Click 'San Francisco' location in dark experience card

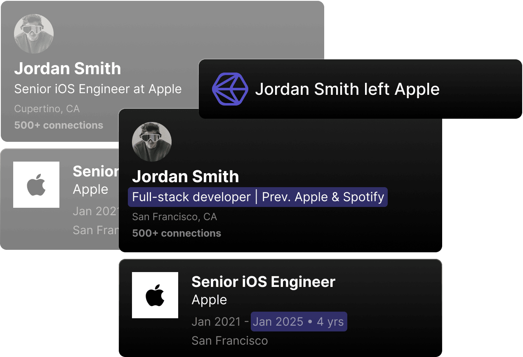point(230,341)
